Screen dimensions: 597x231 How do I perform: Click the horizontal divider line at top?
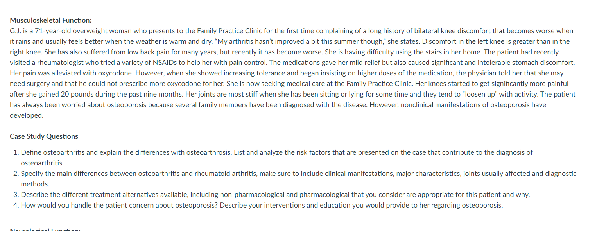293,7
